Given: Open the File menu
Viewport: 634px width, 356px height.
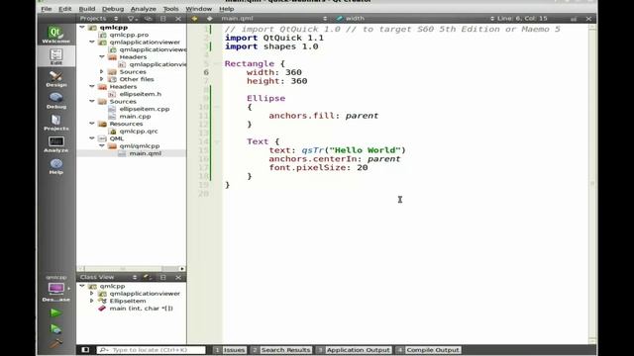Looking at the screenshot, I should click(47, 9).
